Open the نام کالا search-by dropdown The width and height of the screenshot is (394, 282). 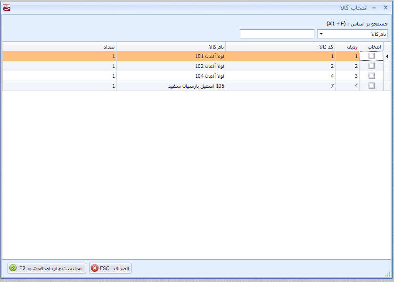pos(353,34)
